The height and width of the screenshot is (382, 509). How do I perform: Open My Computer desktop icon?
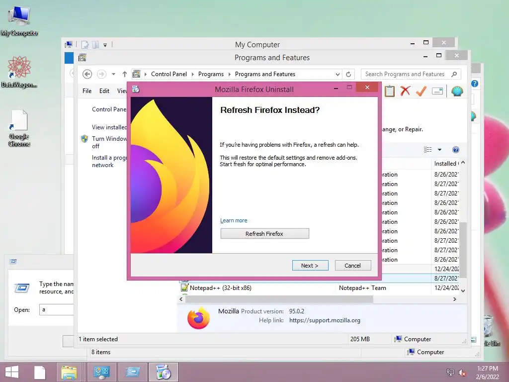coord(19,20)
